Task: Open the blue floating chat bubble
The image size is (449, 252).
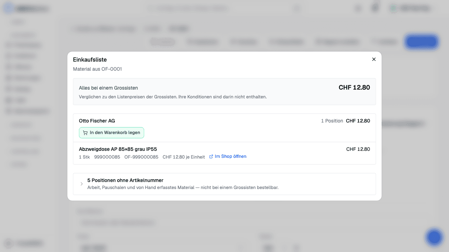Action: tap(434, 238)
